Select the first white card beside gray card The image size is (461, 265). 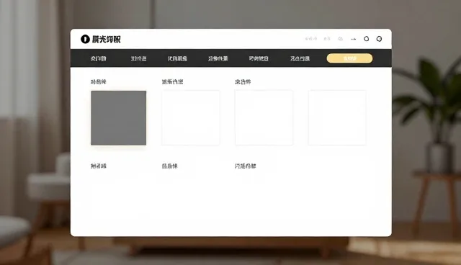pyautogui.click(x=191, y=117)
